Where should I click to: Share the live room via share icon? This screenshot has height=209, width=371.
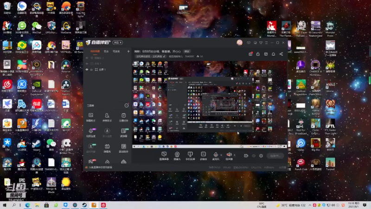click(x=281, y=54)
